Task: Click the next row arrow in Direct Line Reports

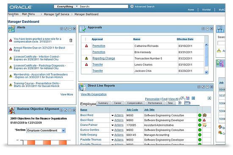Action: (209, 98)
